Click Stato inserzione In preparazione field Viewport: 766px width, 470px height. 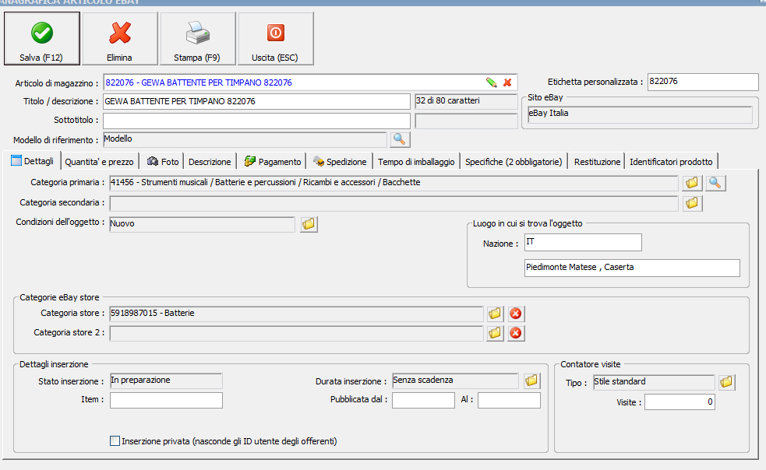[166, 381]
